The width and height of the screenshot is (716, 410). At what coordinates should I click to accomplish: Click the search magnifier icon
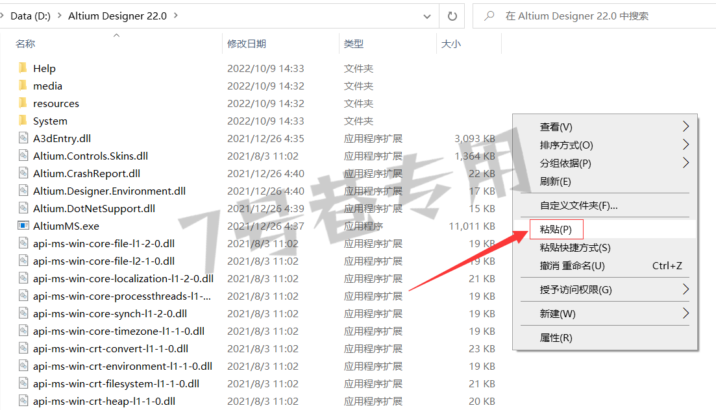pos(489,16)
